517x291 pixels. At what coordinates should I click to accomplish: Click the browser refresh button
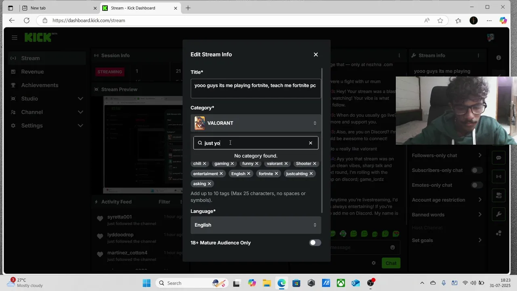coord(27,20)
